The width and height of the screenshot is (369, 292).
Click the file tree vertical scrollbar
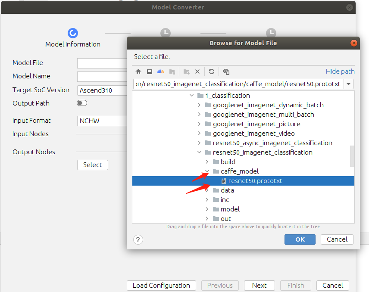tap(352, 156)
